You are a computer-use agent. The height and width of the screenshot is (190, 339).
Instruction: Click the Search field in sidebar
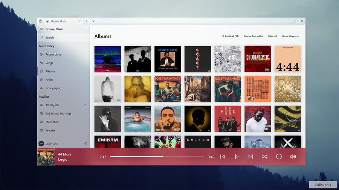coord(64,37)
